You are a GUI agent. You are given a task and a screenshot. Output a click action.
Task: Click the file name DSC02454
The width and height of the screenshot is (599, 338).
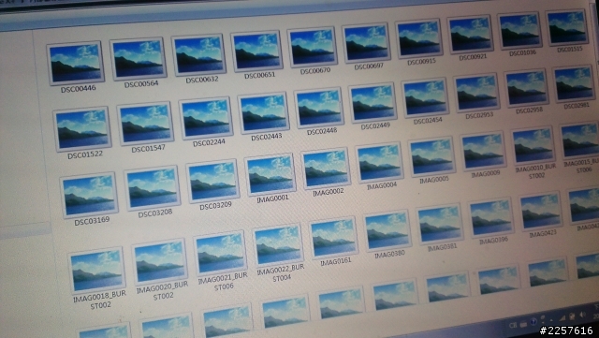(428, 121)
